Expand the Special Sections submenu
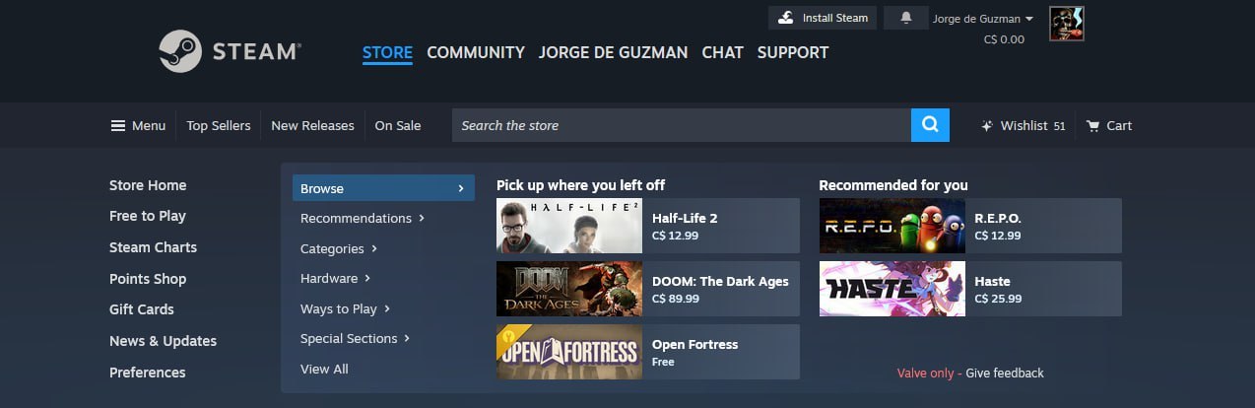This screenshot has height=408, width=1255. (355, 339)
